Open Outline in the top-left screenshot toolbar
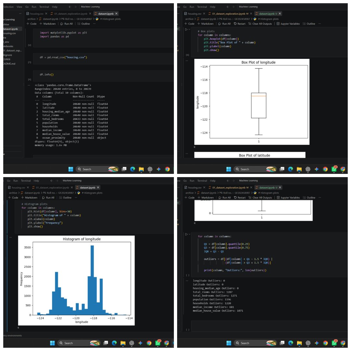 [x=84, y=24]
